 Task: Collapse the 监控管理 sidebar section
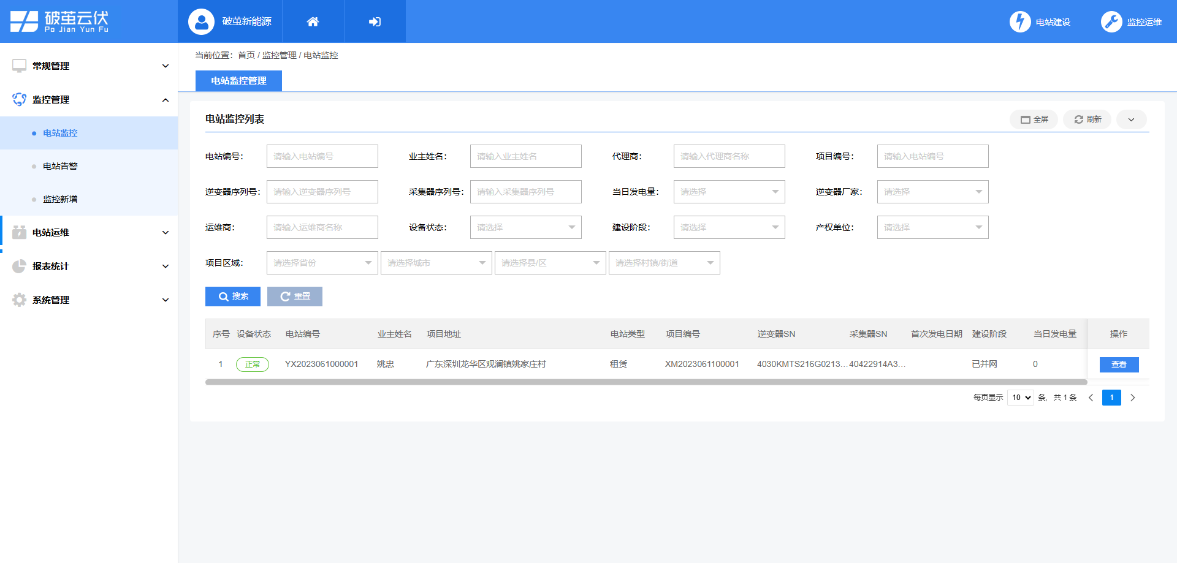tap(90, 100)
